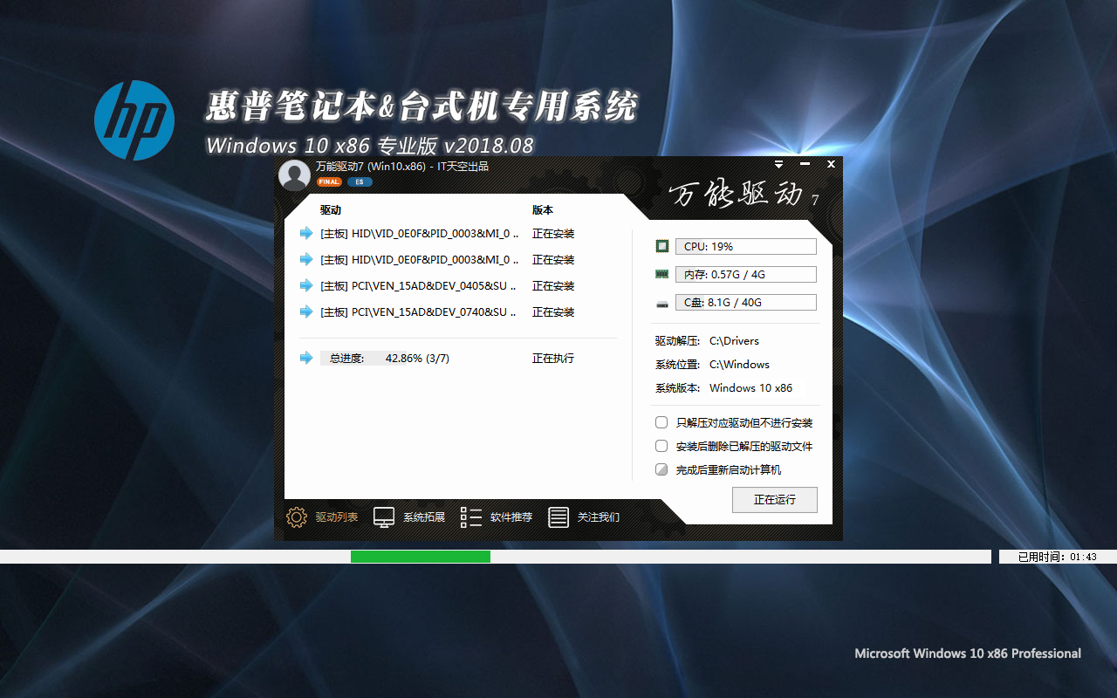Screen dimensions: 1117x698
Task: Click the 已用时间 01:43 timer
Action: tap(1058, 557)
